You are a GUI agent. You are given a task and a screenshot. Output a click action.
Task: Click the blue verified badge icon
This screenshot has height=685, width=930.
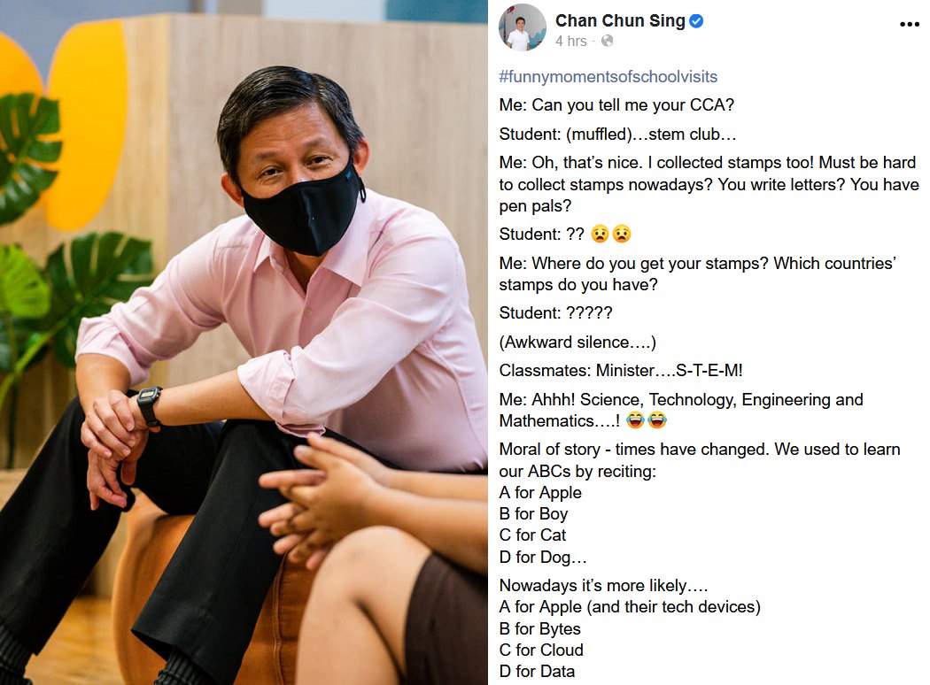point(696,21)
